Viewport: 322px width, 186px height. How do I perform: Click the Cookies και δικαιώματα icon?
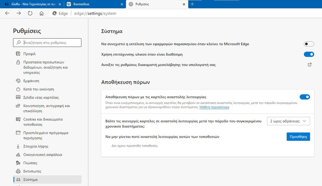[x=18, y=119]
